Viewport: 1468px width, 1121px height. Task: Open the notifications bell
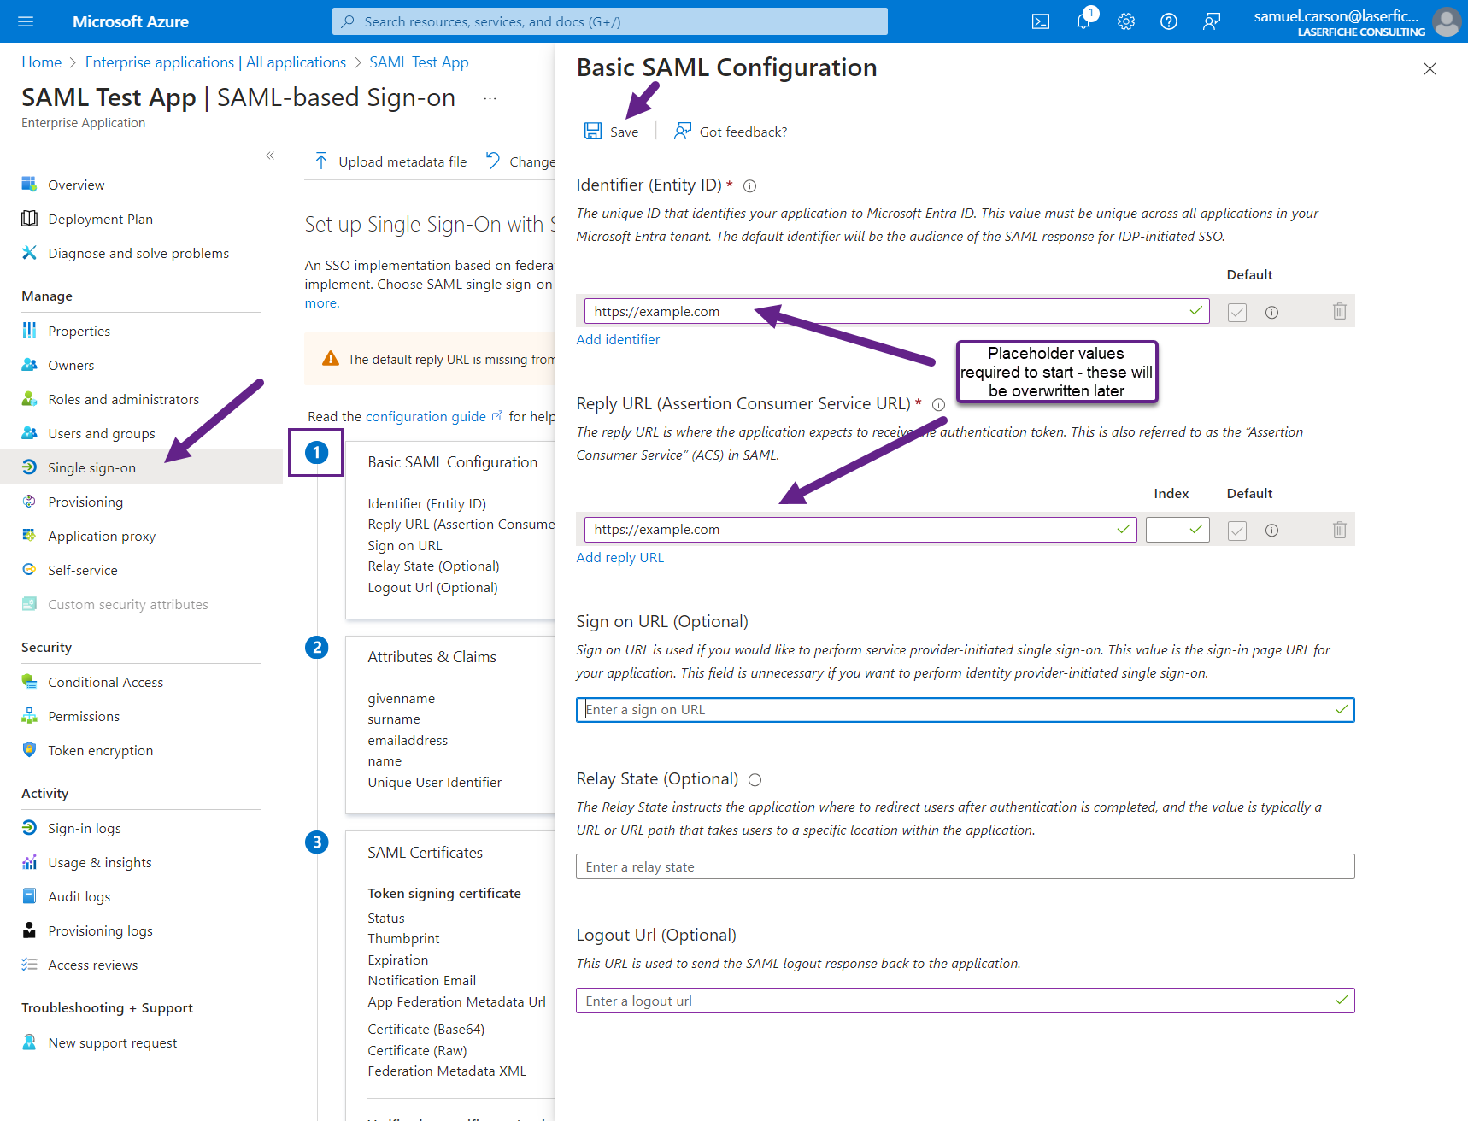pos(1083,21)
